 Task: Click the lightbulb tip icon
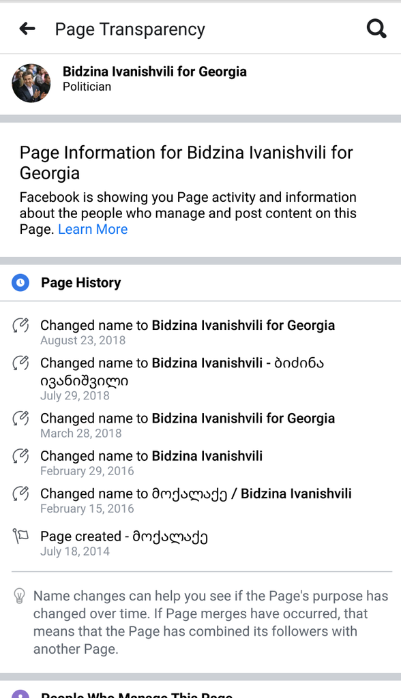pos(19,596)
